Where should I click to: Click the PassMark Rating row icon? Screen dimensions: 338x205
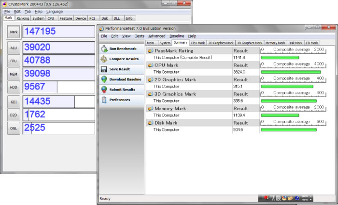coord(150,51)
